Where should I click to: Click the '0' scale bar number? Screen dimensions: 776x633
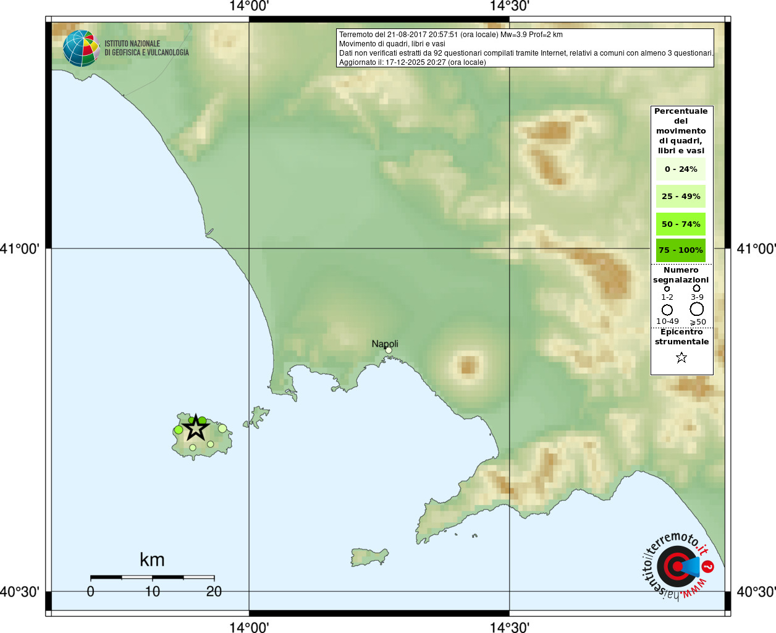pyautogui.click(x=91, y=592)
